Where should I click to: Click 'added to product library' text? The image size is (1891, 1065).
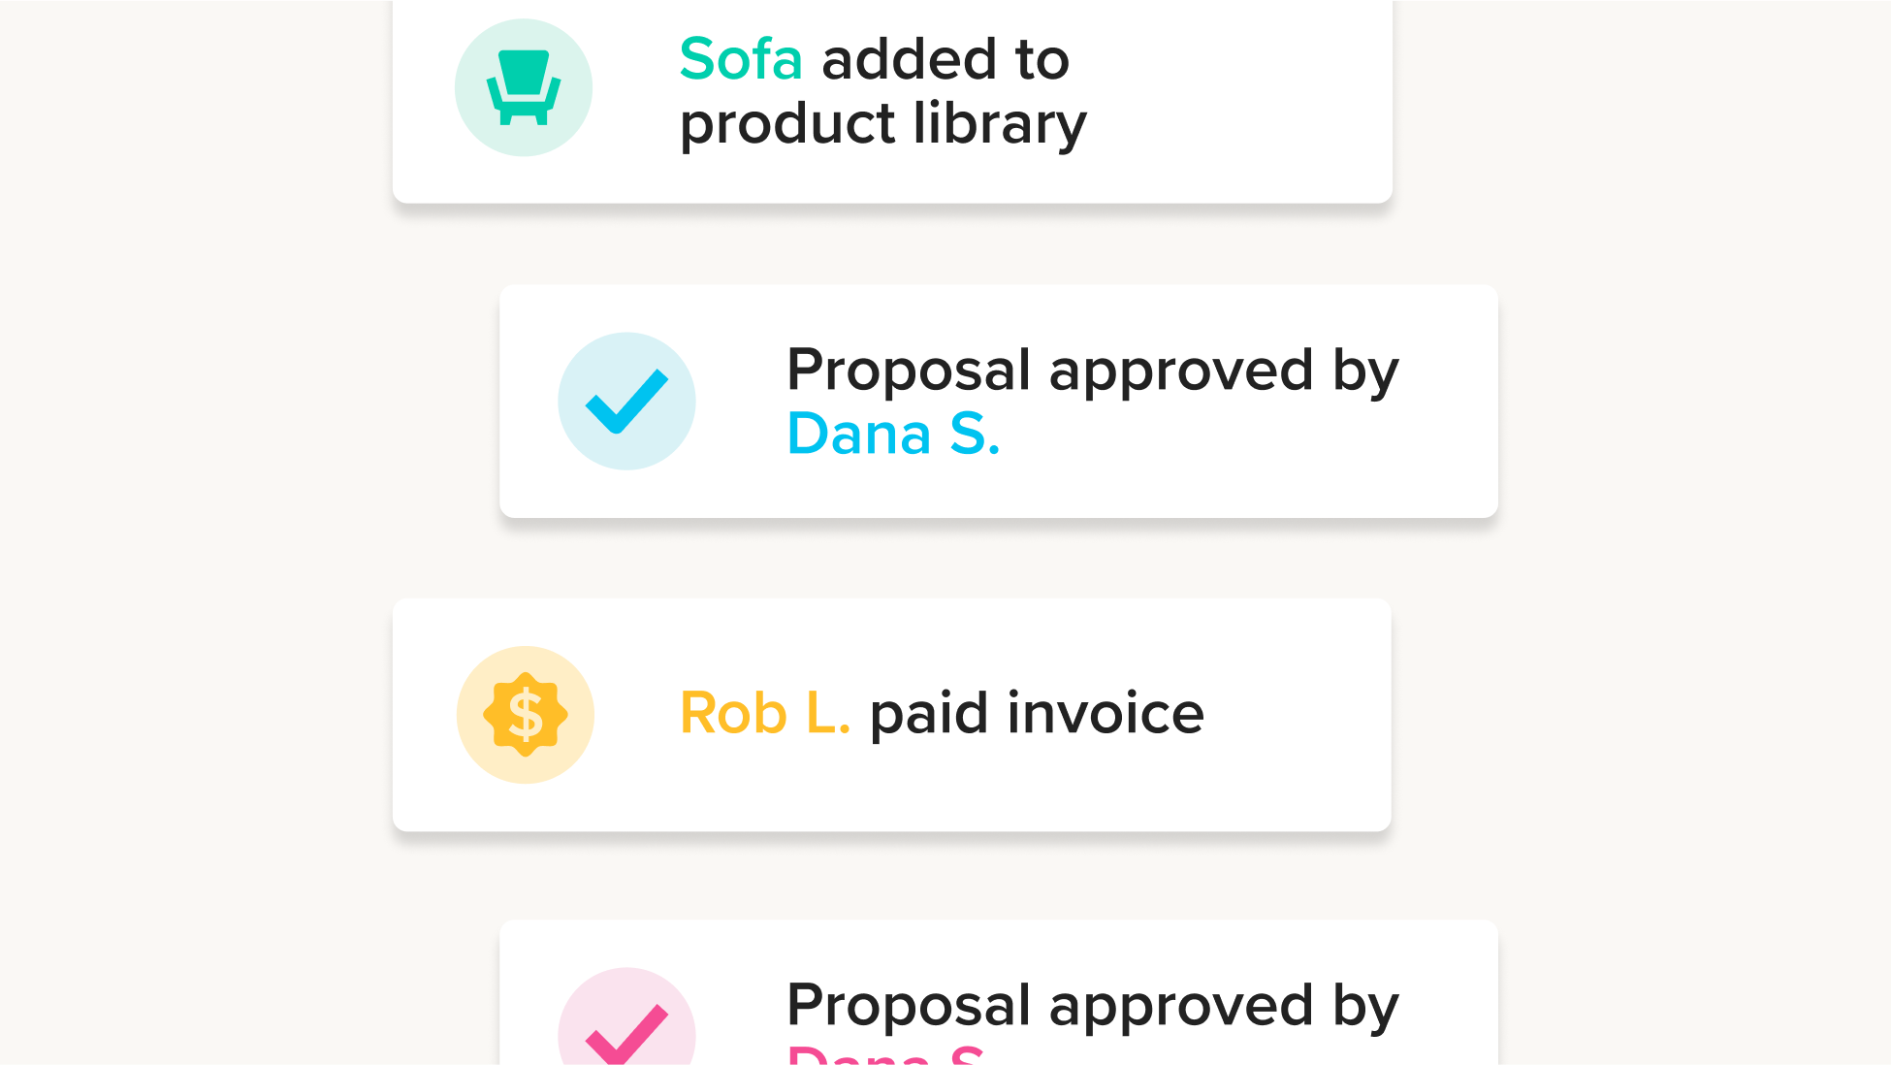(x=883, y=91)
